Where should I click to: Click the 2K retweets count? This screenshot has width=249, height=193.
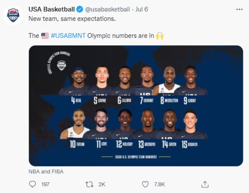click(x=102, y=185)
